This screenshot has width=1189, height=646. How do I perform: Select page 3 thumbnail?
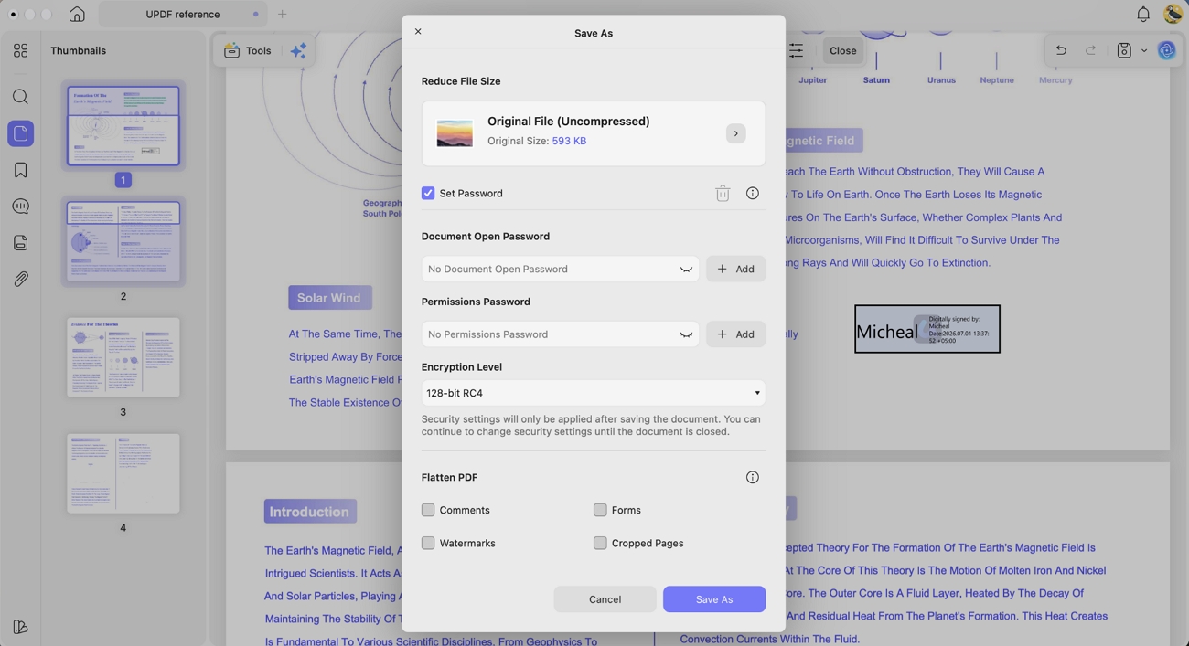[x=123, y=357]
